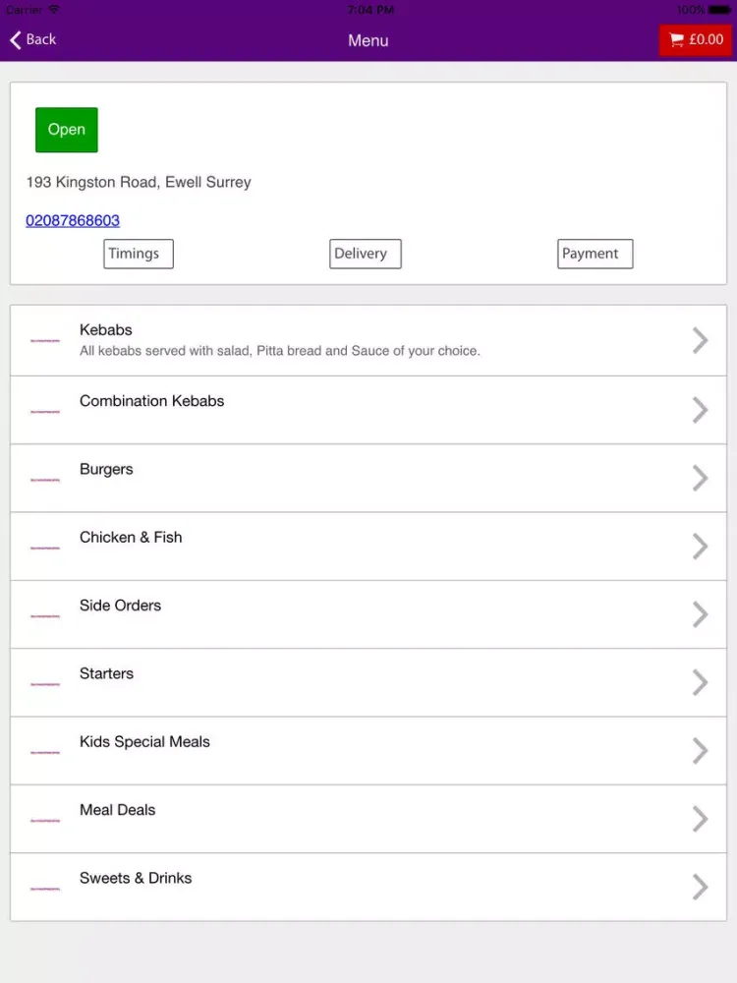Tap the thumbnail icon beside Burgers

click(45, 480)
